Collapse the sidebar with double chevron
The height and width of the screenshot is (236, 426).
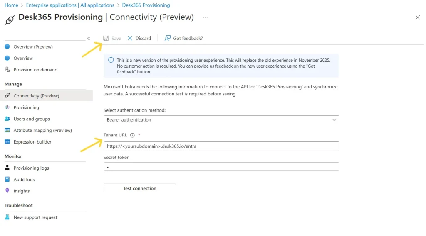[x=89, y=39]
